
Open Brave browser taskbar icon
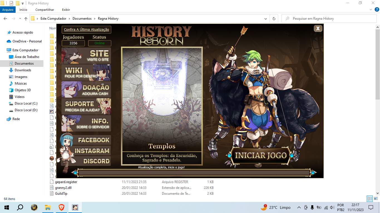(61, 207)
